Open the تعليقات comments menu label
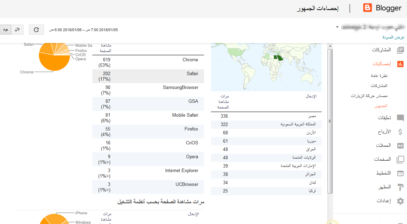 (385, 118)
